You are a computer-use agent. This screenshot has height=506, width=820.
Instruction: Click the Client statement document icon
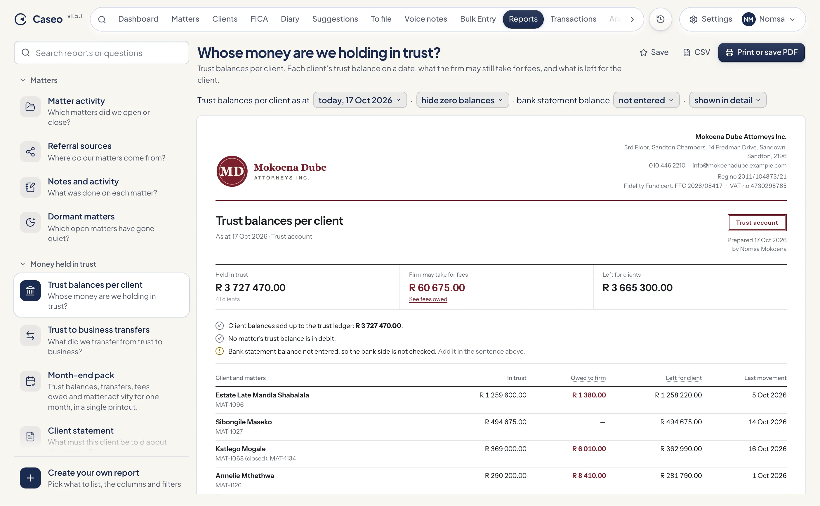pos(30,436)
